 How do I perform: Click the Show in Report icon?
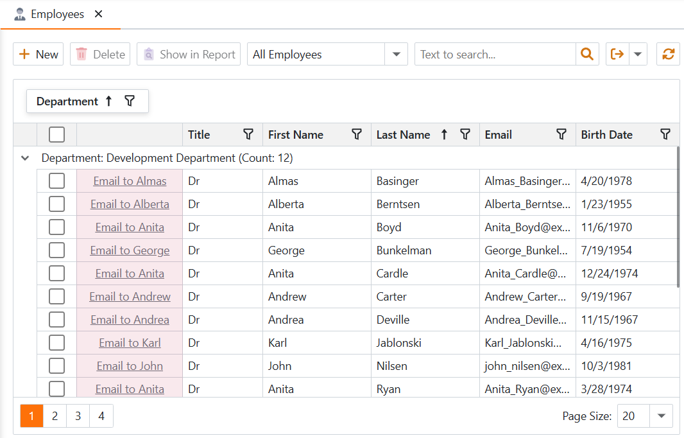pos(149,54)
